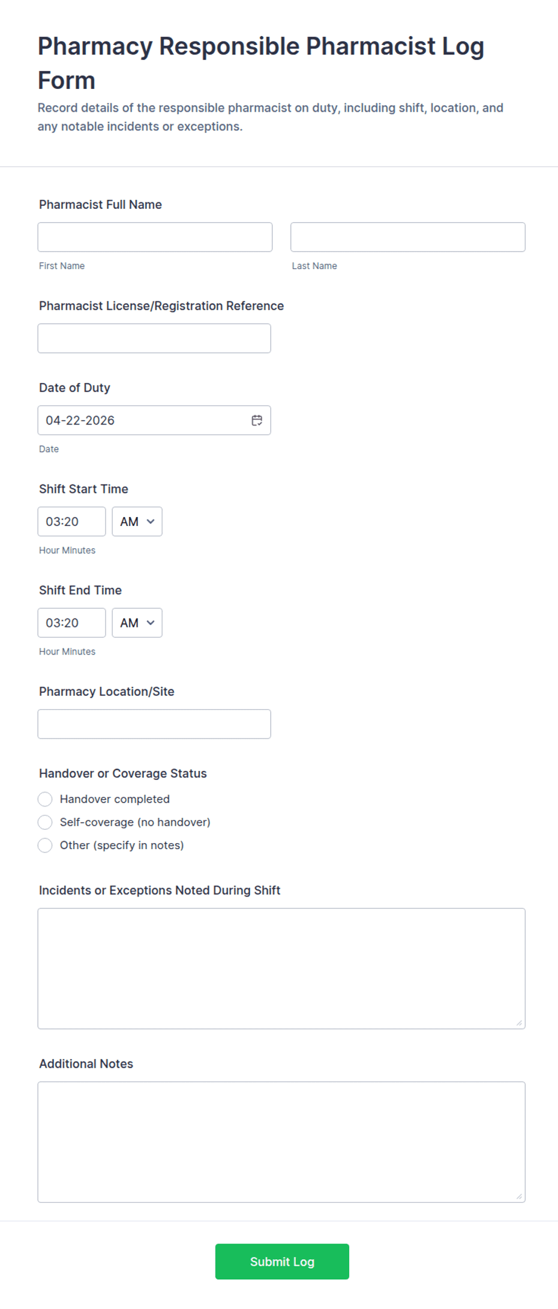
Task: Click inside the Additional Notes text area
Action: click(281, 1141)
